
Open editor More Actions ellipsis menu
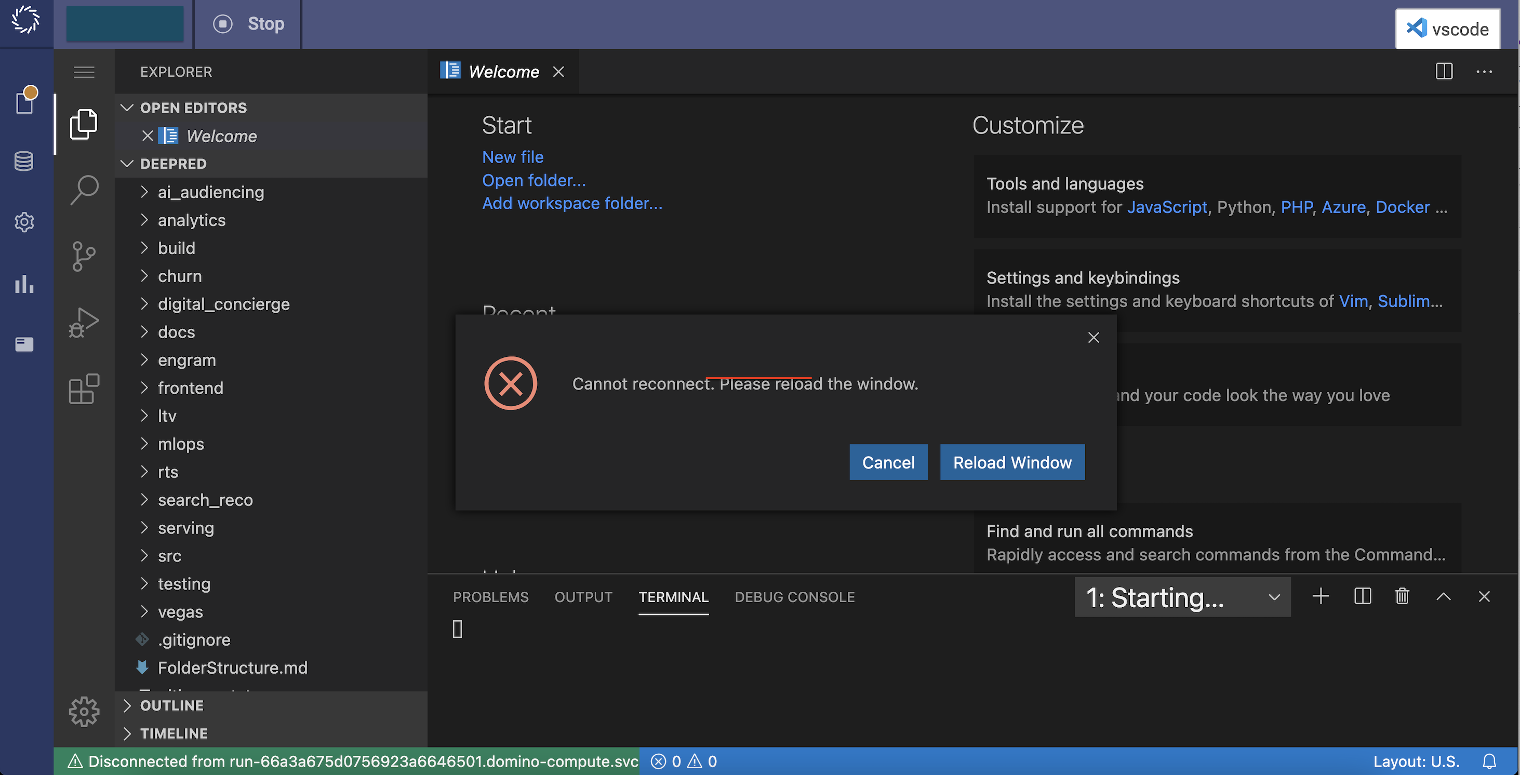click(1484, 71)
